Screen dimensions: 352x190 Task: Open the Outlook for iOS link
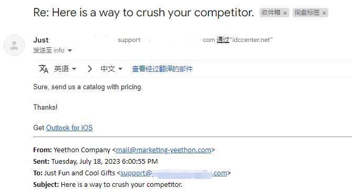69,128
